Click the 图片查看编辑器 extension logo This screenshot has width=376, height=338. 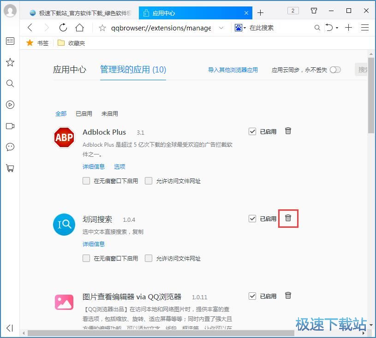pyautogui.click(x=64, y=302)
